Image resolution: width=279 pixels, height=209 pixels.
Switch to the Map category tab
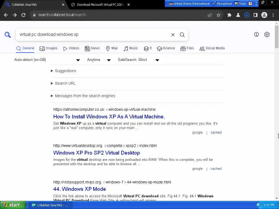pyautogui.click(x=112, y=48)
